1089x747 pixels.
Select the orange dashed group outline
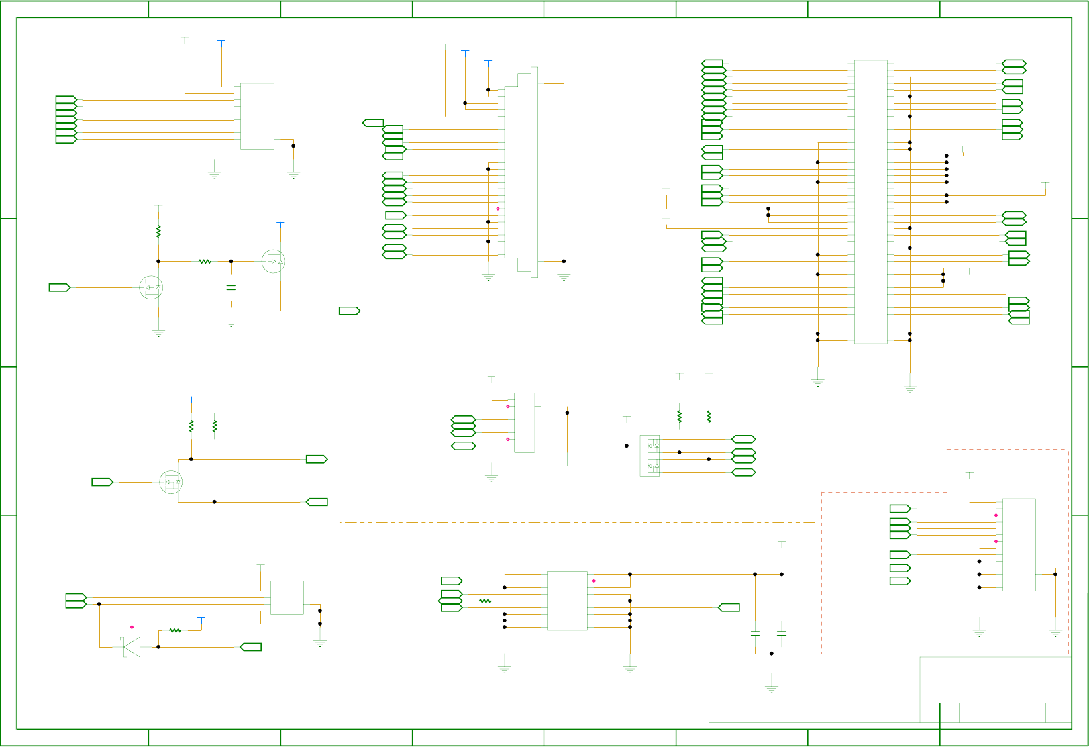pos(578,619)
